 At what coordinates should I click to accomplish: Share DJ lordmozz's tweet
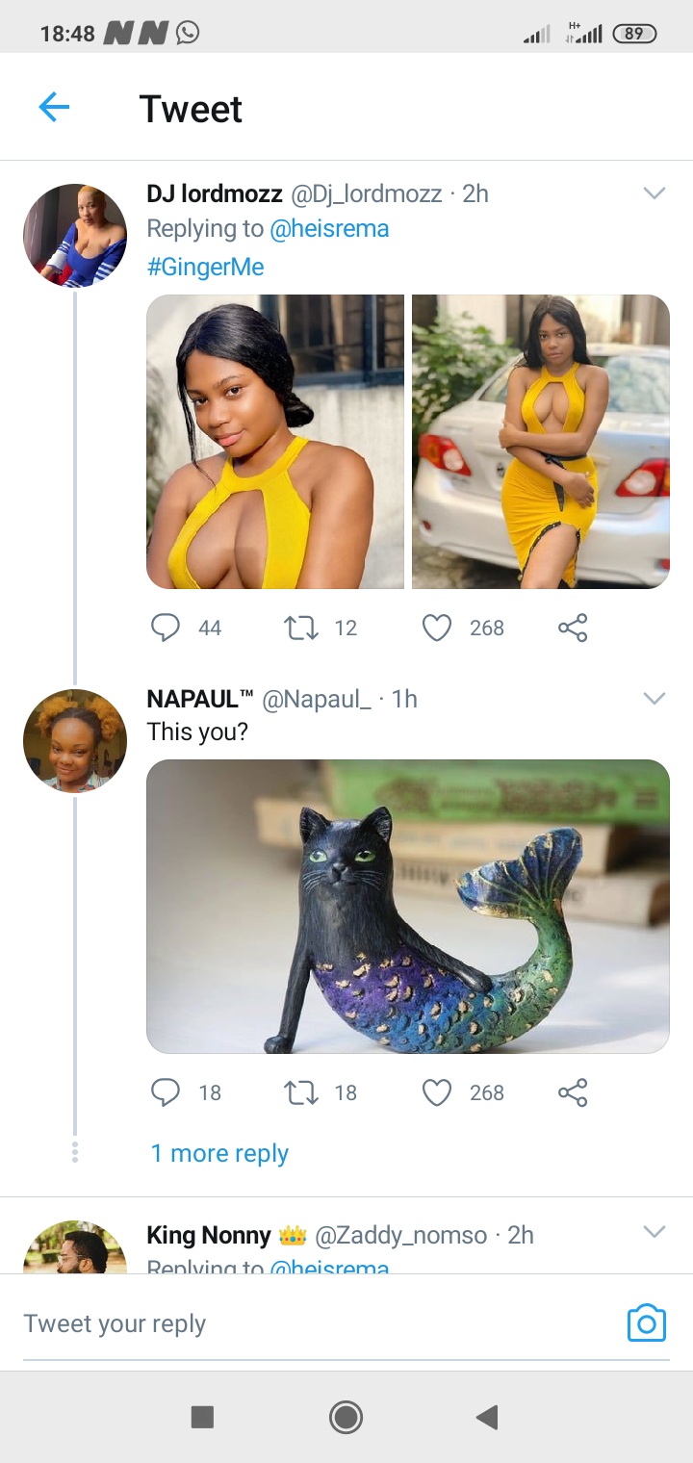point(573,628)
